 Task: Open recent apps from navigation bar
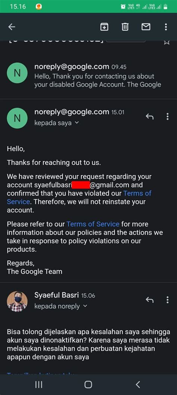point(38,384)
